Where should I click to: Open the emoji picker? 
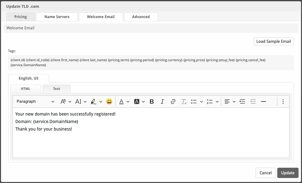(x=109, y=101)
